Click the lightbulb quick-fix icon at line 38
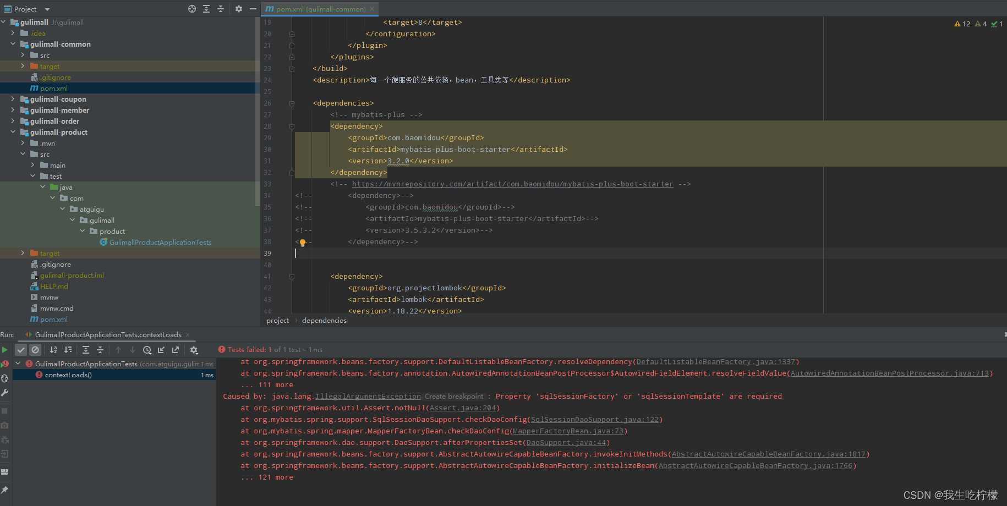 (302, 243)
